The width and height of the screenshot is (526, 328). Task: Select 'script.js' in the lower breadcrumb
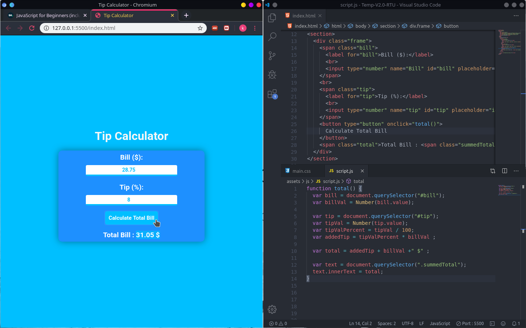pyautogui.click(x=331, y=181)
